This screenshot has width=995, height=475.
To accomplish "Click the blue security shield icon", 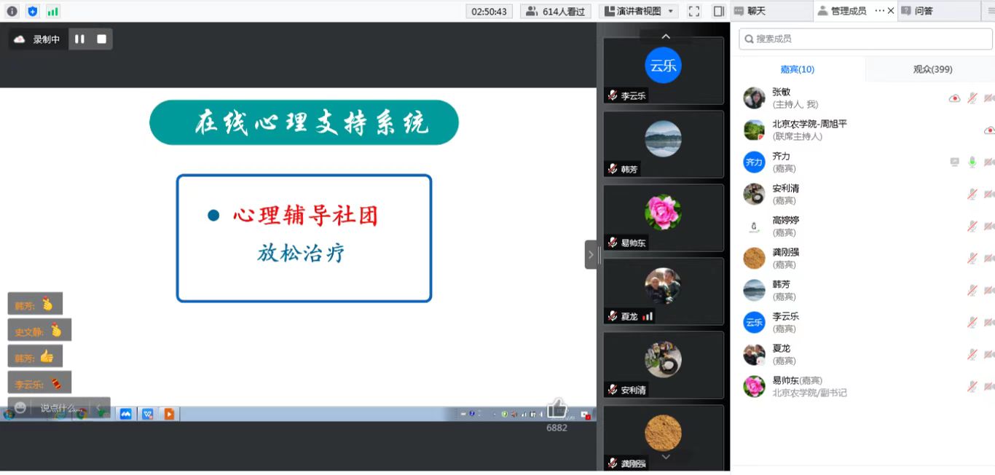I will (x=32, y=11).
